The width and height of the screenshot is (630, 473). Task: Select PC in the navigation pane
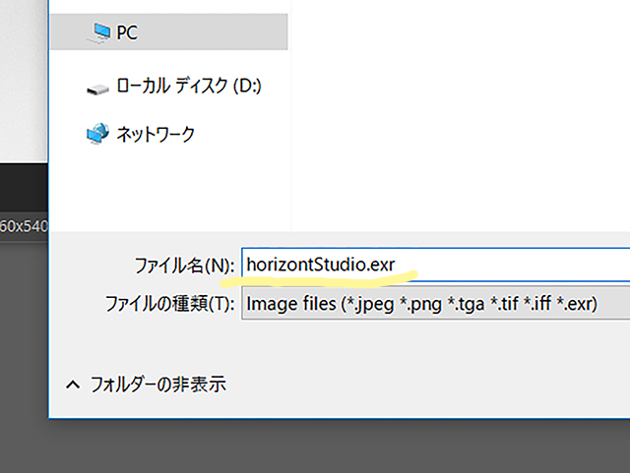coord(168,31)
